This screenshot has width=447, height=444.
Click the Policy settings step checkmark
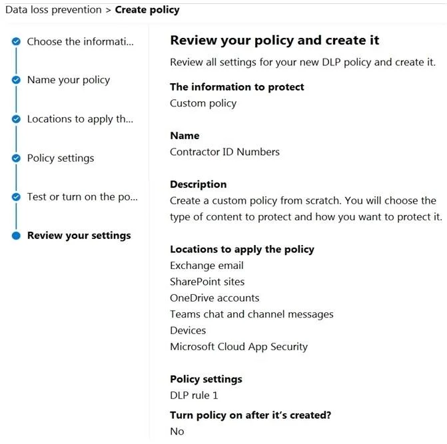point(16,158)
